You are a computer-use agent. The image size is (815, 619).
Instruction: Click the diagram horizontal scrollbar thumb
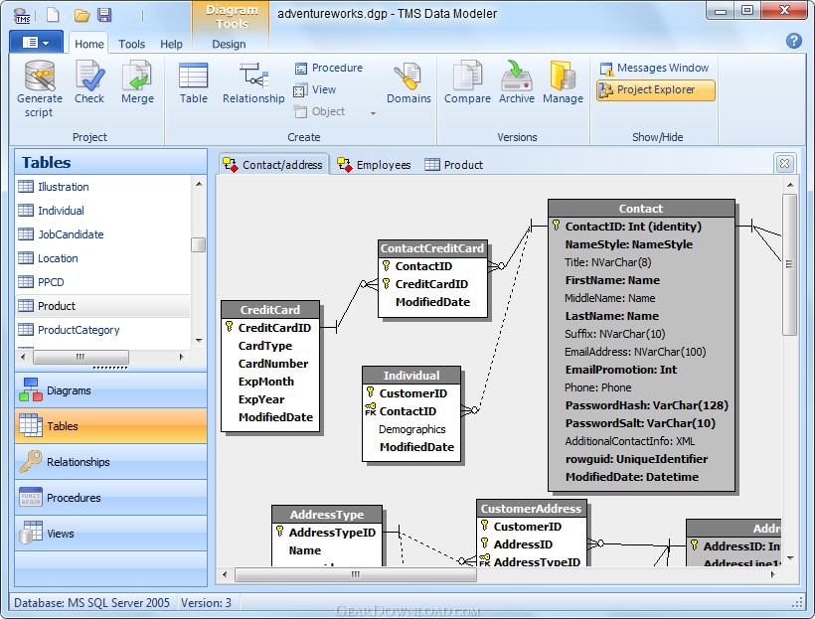pyautogui.click(x=356, y=575)
